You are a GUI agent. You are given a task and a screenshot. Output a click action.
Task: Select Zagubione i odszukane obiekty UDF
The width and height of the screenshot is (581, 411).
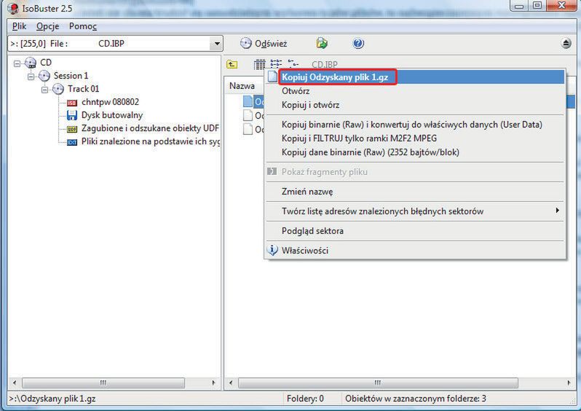coord(150,128)
